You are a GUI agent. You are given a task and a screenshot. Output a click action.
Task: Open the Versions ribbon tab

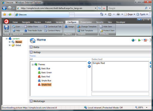pos(59,22)
